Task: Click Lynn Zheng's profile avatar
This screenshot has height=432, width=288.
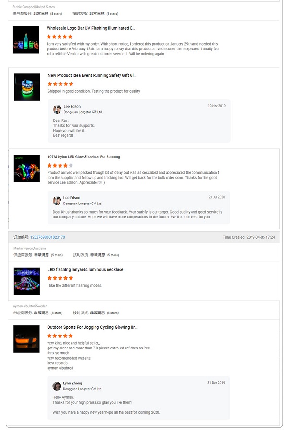Action: (x=57, y=386)
